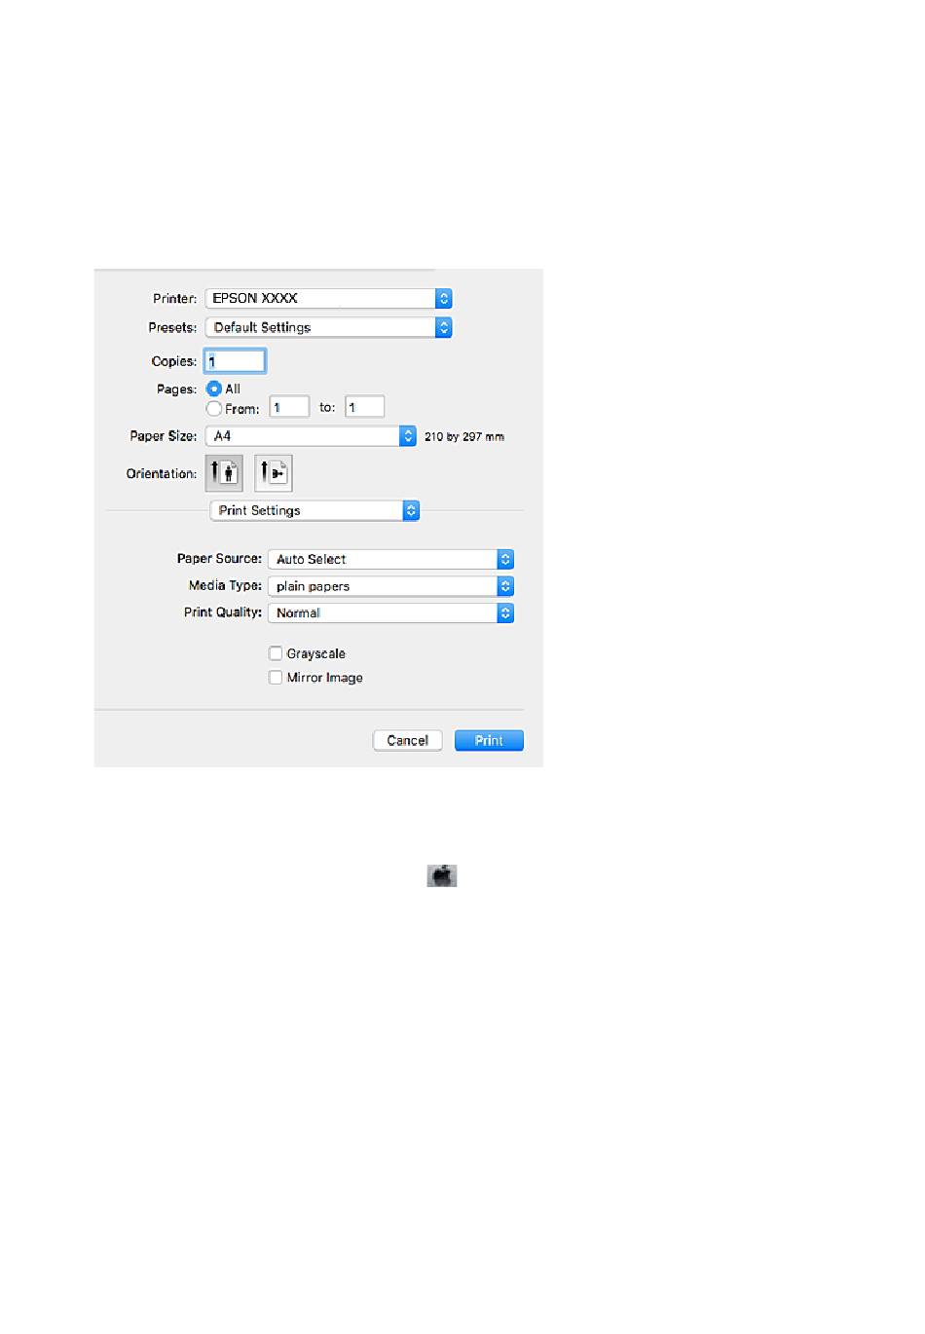Click the 'to' page number field
925x1334 pixels.
coord(365,407)
